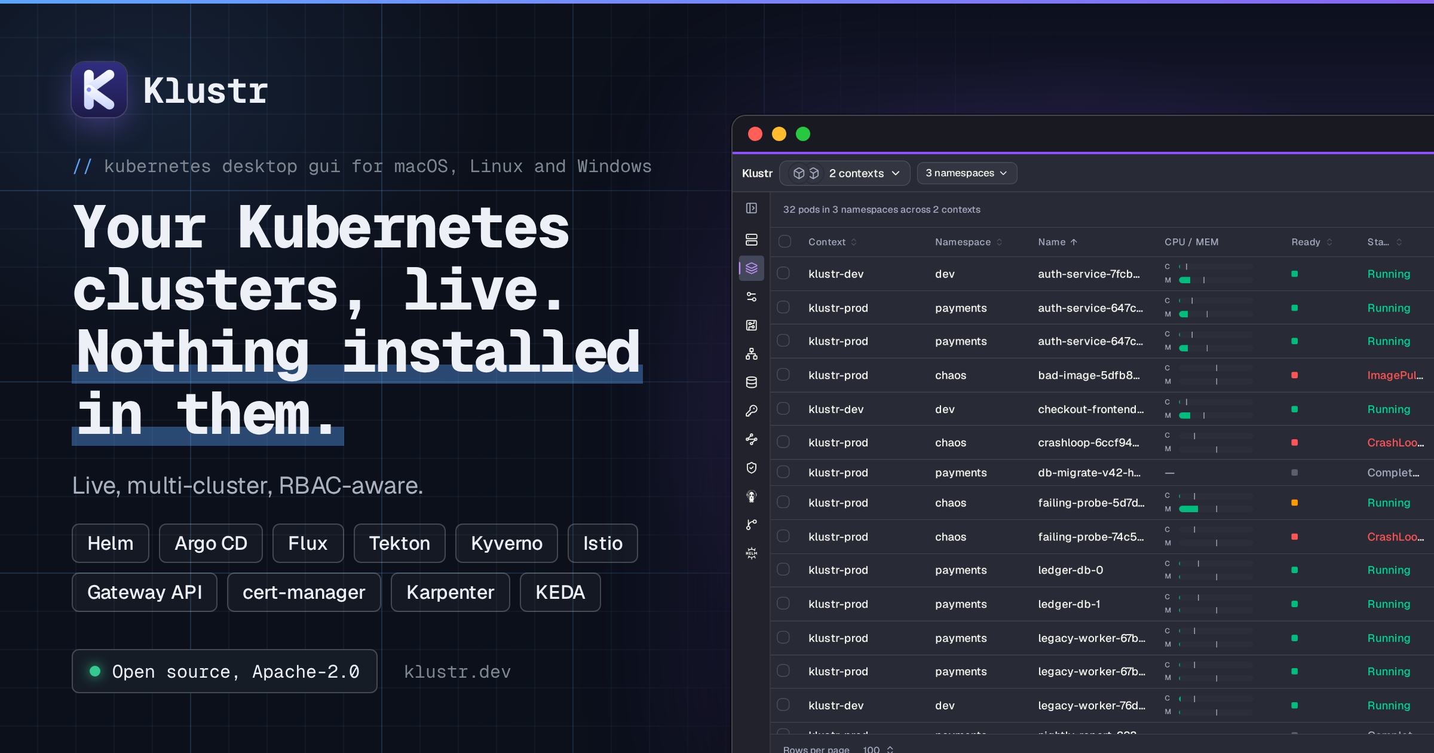Click the auth-service-7fcb memory usage bar

click(x=1215, y=280)
